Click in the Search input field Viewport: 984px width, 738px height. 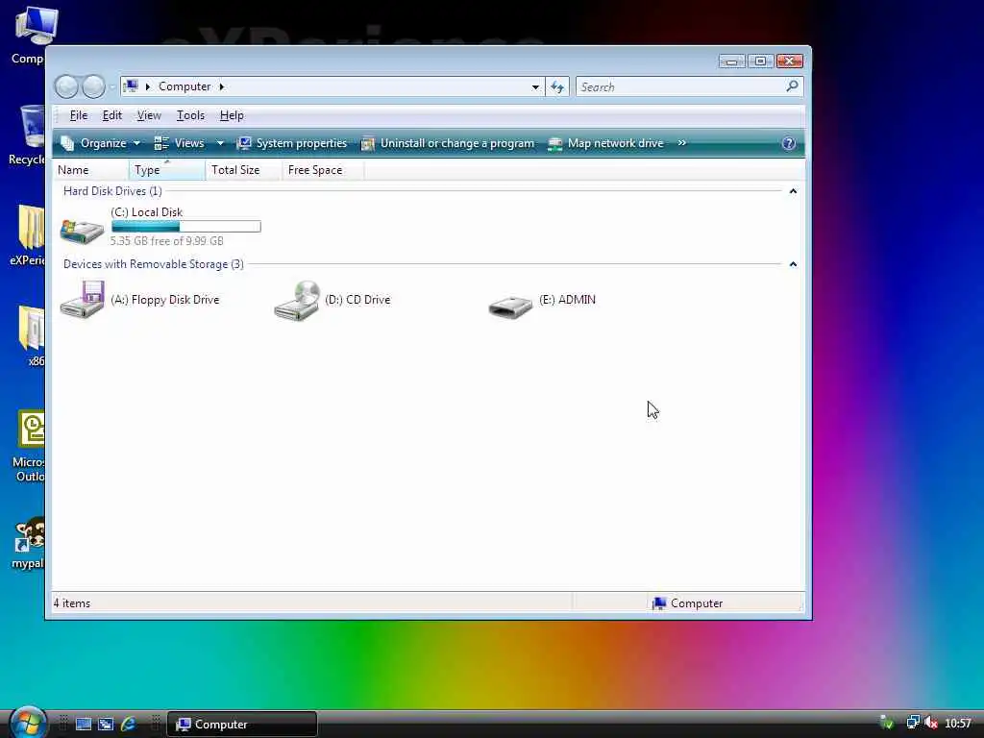[x=681, y=86]
